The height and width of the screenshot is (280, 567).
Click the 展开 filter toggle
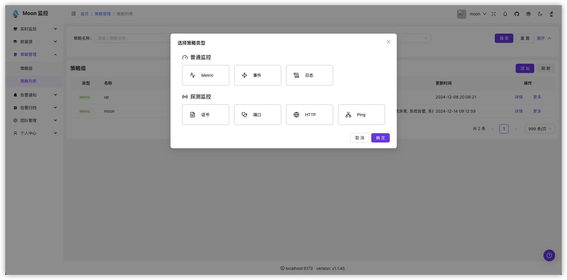[x=544, y=38]
